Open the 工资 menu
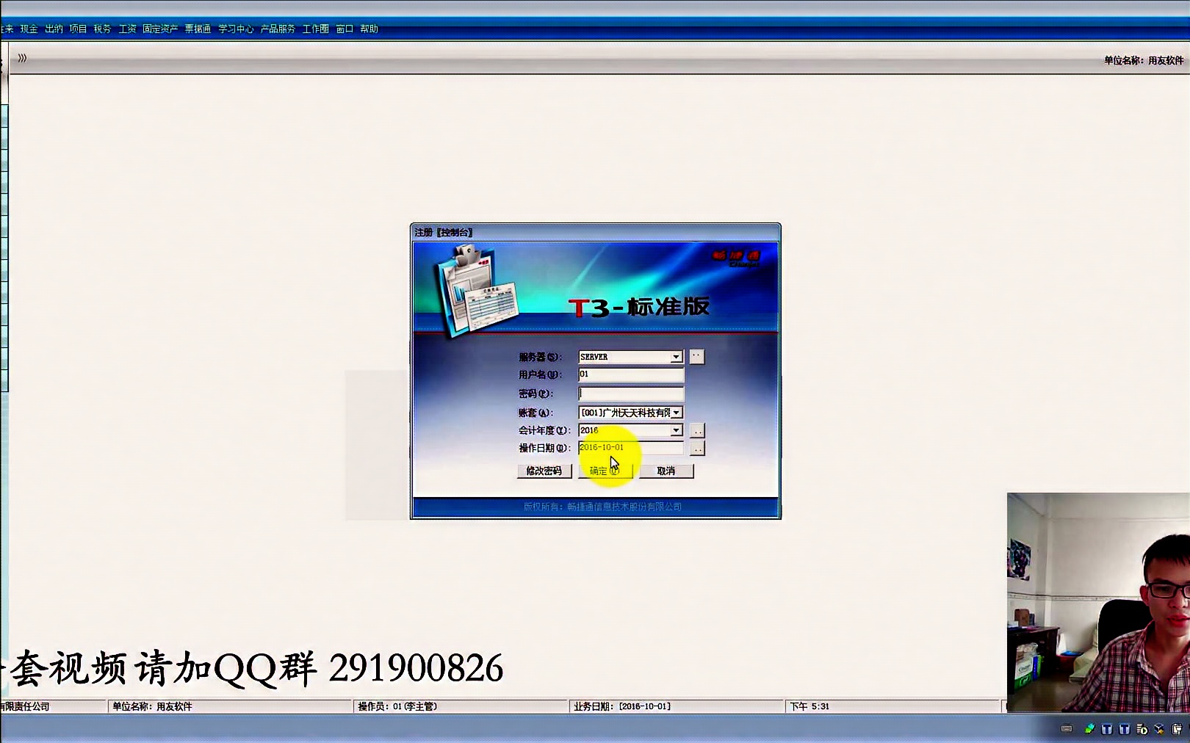Image resolution: width=1190 pixels, height=743 pixels. [x=127, y=29]
